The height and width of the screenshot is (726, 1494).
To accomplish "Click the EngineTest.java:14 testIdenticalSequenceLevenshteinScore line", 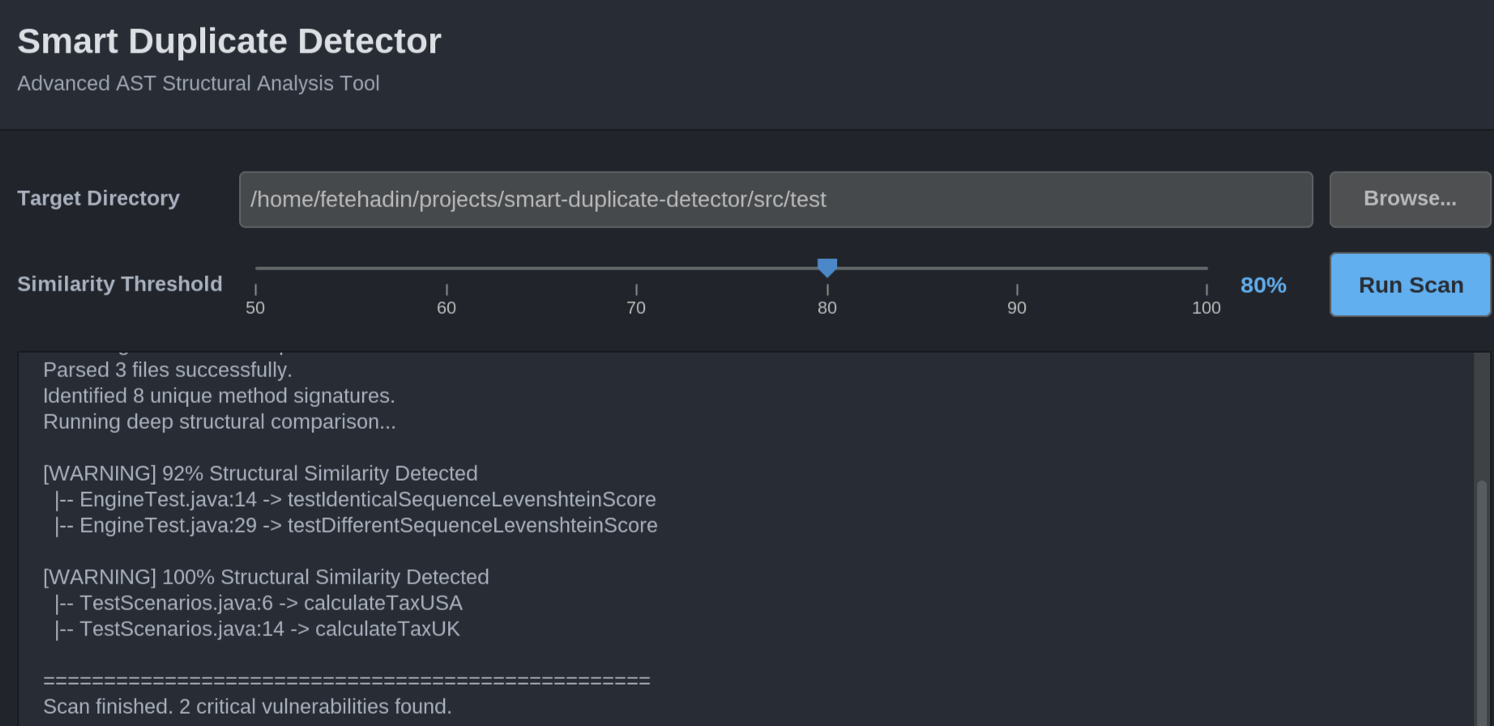I will point(355,499).
